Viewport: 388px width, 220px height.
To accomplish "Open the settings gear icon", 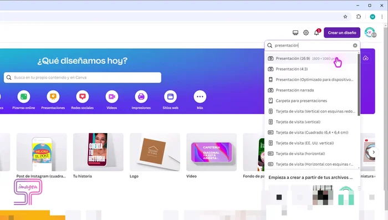I will tap(306, 33).
